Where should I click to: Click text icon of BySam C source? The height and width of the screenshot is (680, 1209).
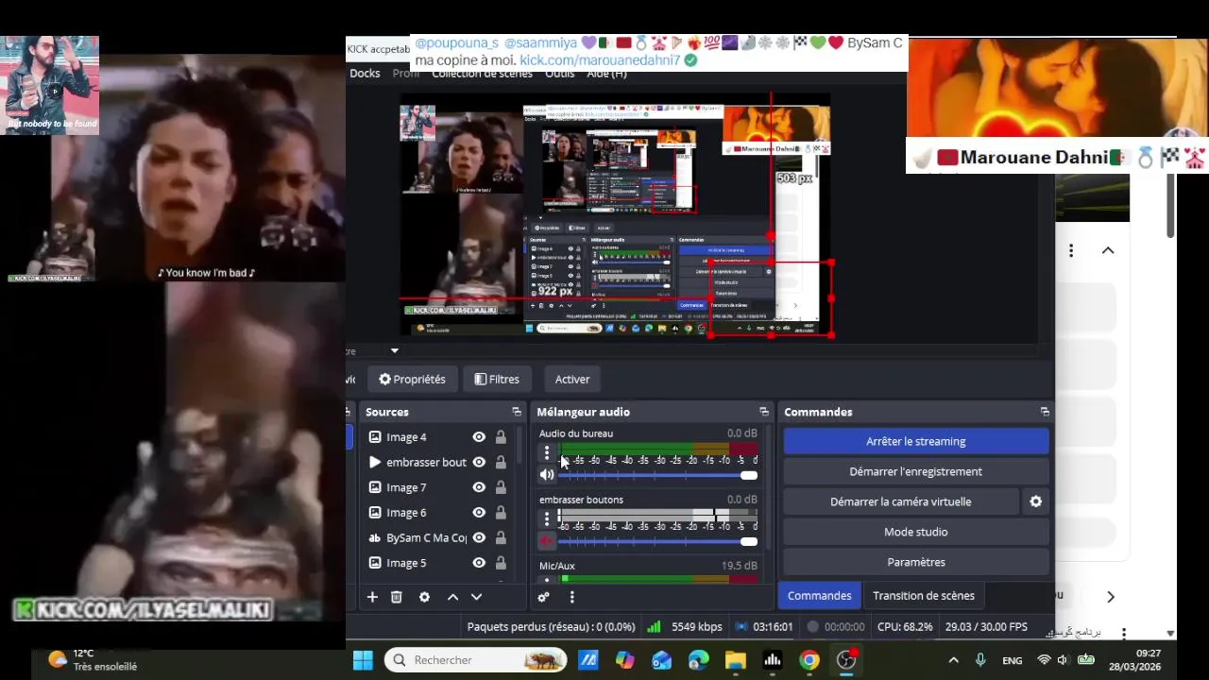point(375,537)
